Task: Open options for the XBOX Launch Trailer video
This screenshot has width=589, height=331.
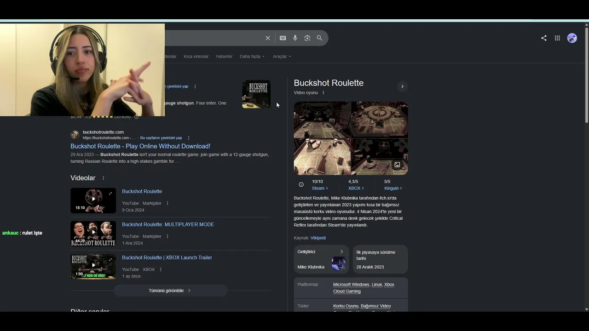Action: [161, 269]
